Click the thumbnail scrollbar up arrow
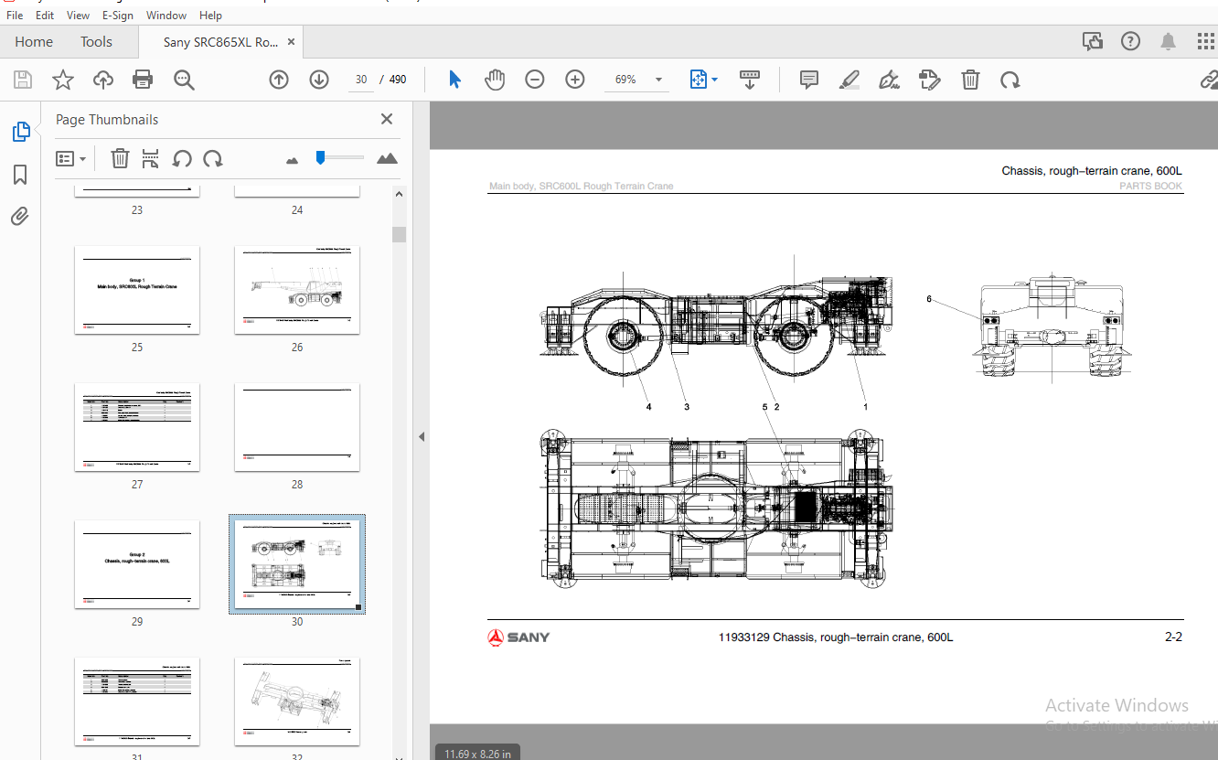 click(400, 194)
